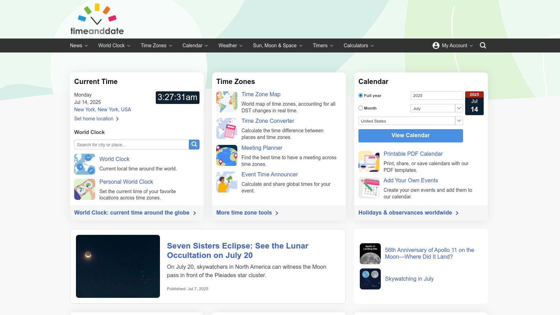This screenshot has width=560, height=315.
Task: Click the Printable PDF Calendar icon
Action: click(369, 161)
